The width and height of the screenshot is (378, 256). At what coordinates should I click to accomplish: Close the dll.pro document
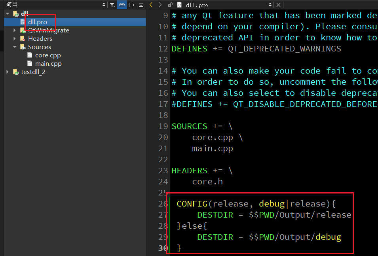278,5
